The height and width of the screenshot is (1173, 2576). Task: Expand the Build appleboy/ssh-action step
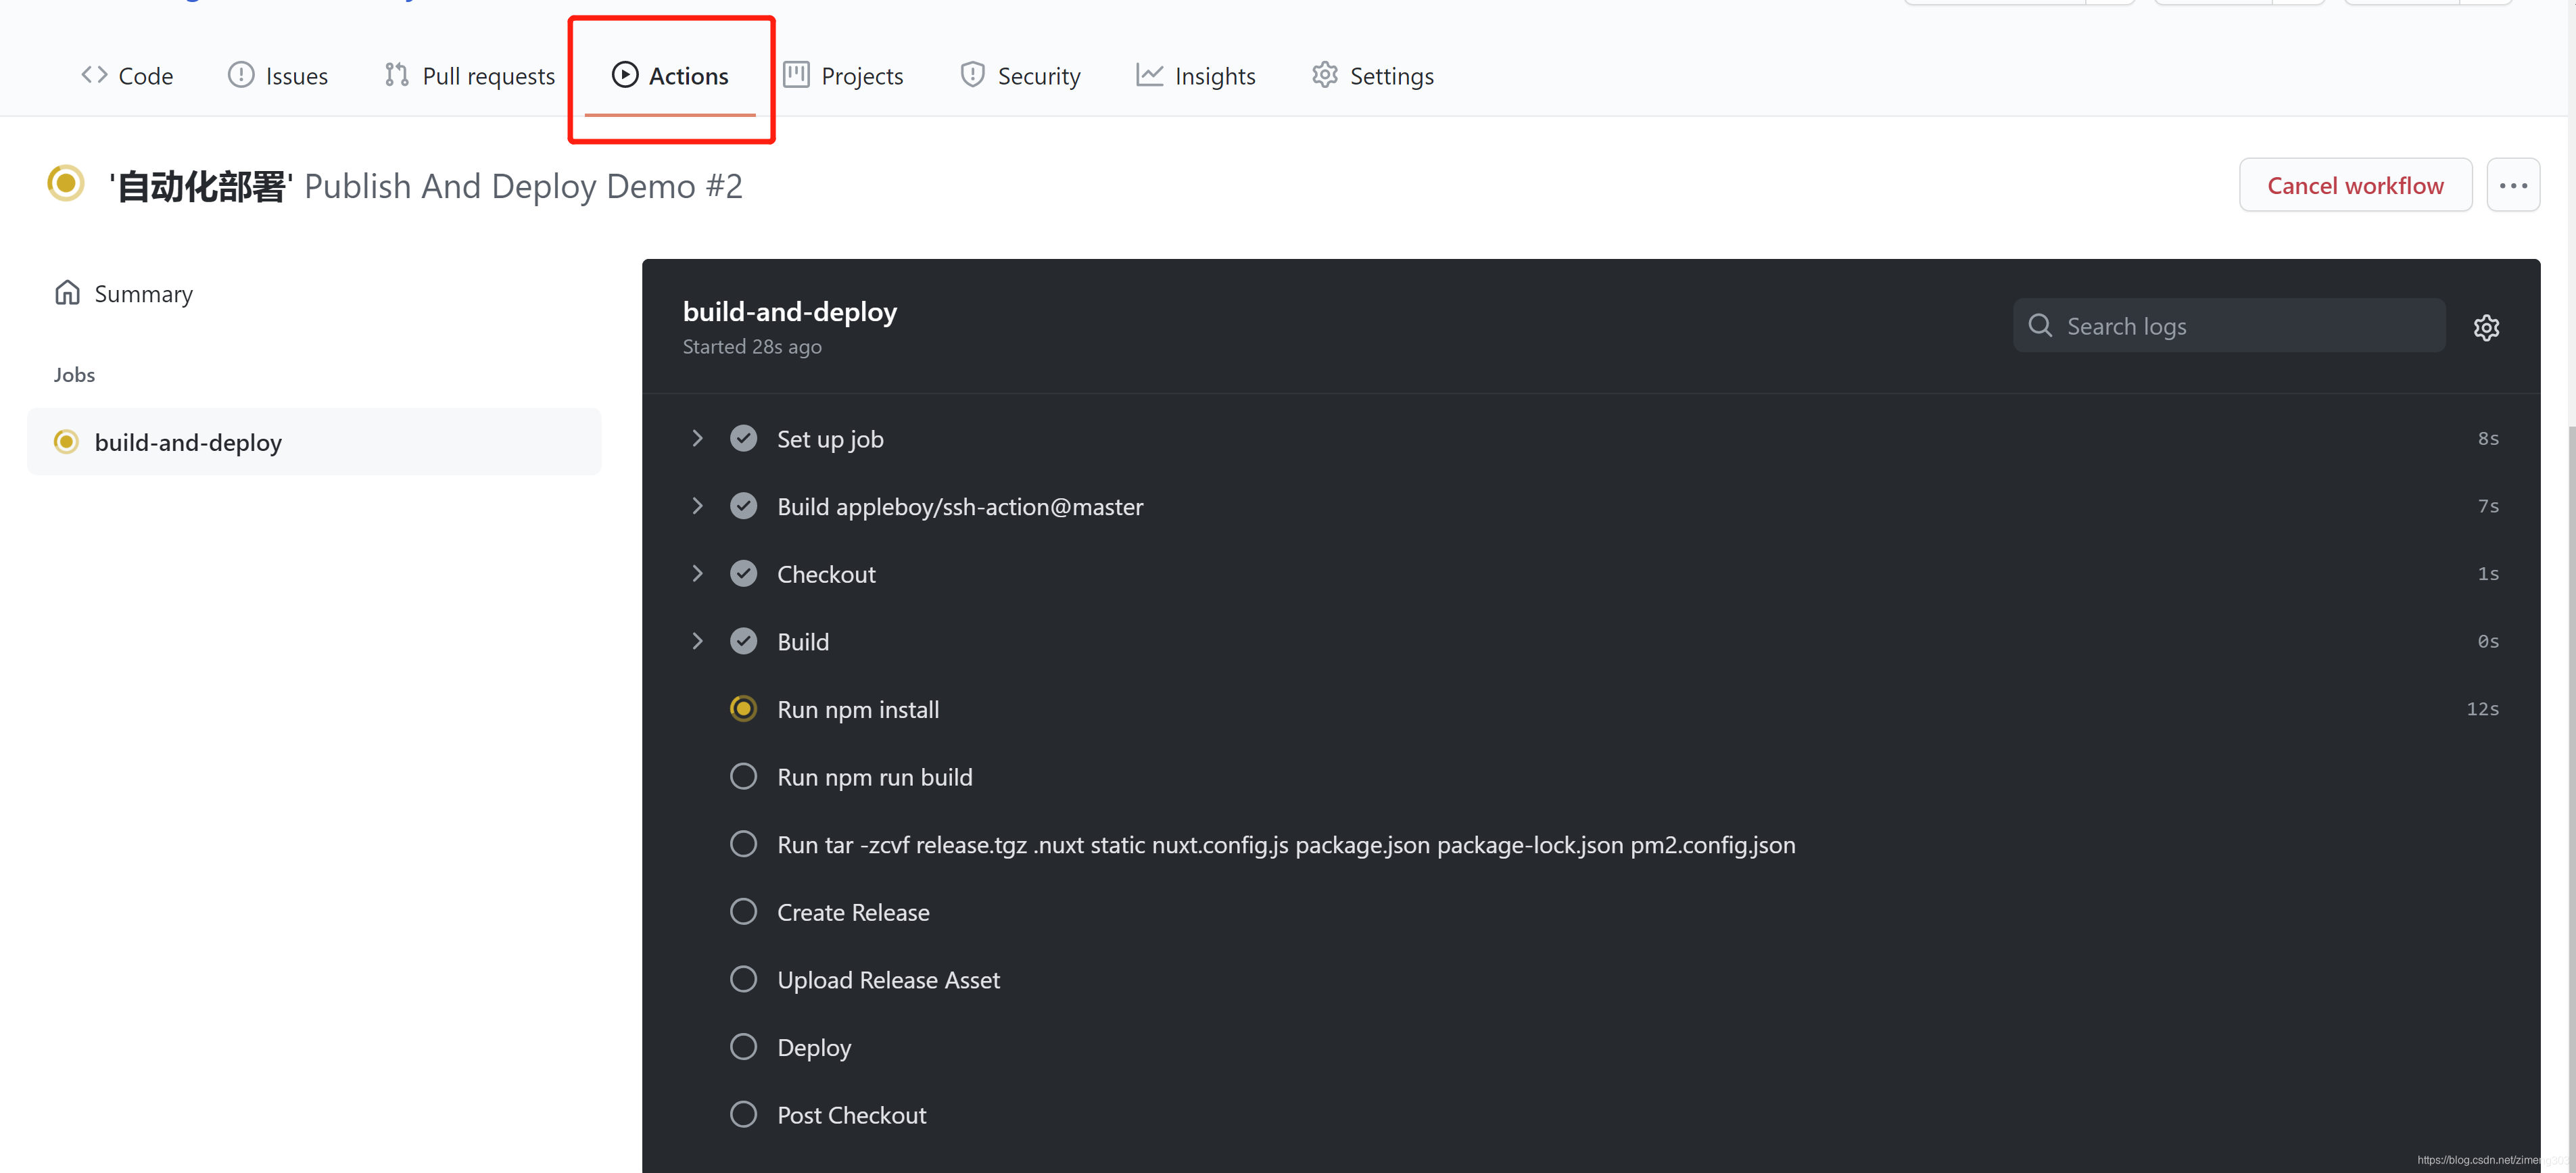pos(698,506)
